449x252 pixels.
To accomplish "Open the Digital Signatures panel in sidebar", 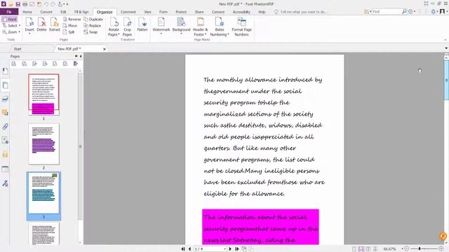I will (5, 183).
